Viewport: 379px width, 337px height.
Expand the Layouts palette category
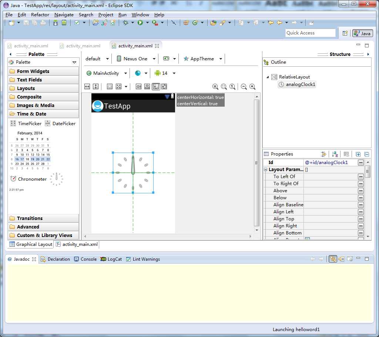point(43,88)
